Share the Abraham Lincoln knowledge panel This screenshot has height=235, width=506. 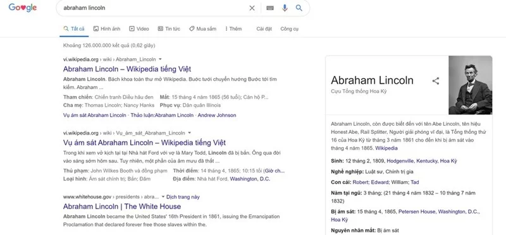click(436, 81)
